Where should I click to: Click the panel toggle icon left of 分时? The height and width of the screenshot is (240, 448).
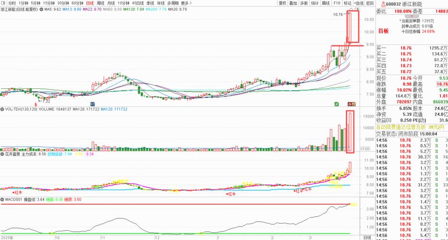tap(3, 3)
